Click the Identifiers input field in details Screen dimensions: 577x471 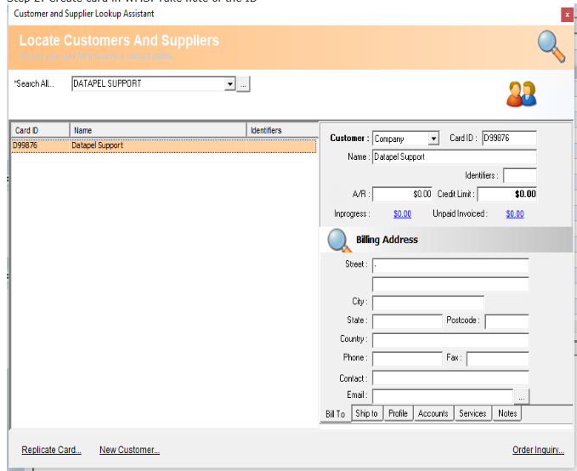[x=520, y=176]
